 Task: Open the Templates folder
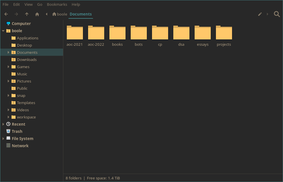25,103
